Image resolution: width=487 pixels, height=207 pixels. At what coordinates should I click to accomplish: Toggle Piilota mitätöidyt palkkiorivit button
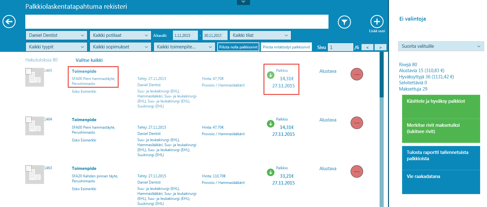point(286,47)
